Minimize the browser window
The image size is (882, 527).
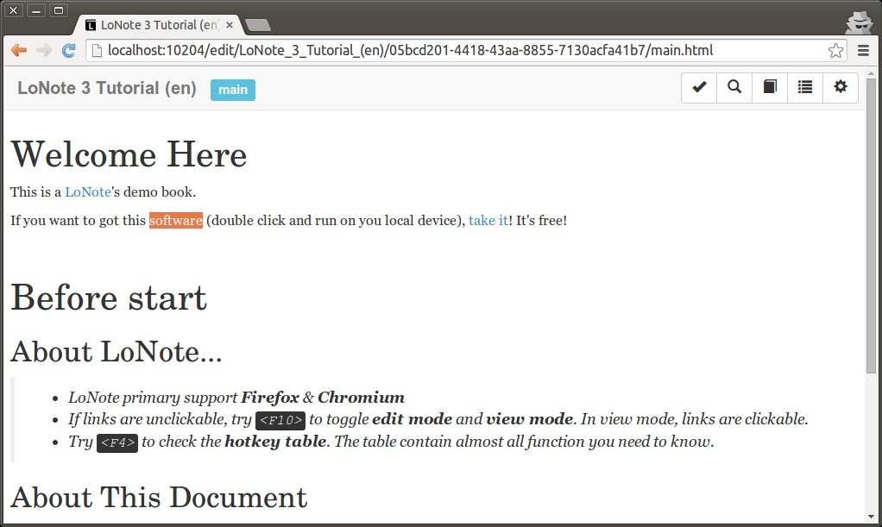pos(36,10)
